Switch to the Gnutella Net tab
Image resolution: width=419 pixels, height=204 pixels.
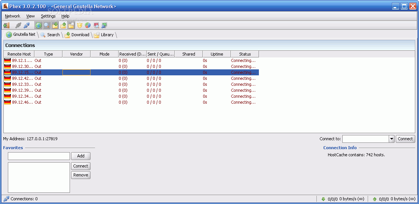[x=21, y=35]
